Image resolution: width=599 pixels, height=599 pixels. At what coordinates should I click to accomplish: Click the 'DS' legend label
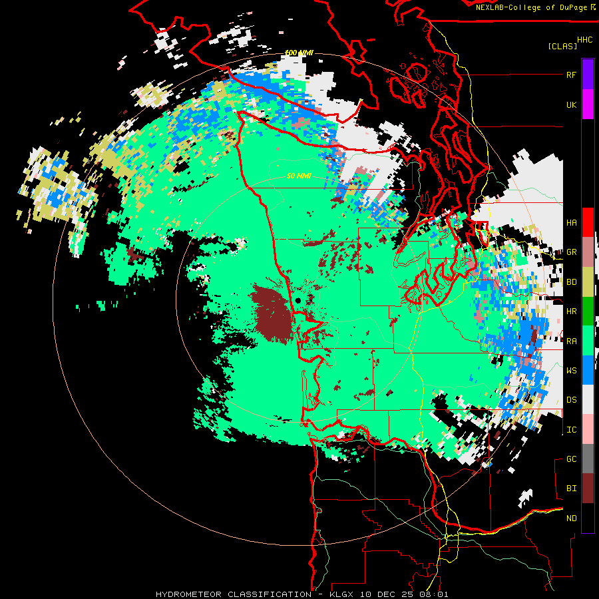(x=571, y=400)
